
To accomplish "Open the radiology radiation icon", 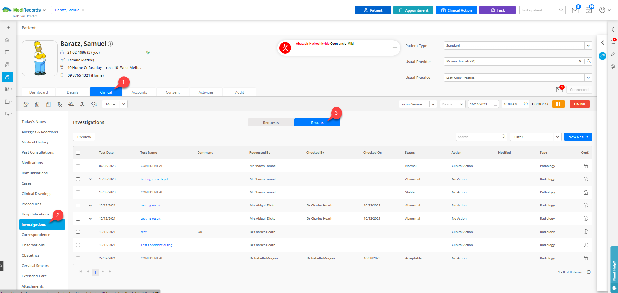I will coord(82,104).
